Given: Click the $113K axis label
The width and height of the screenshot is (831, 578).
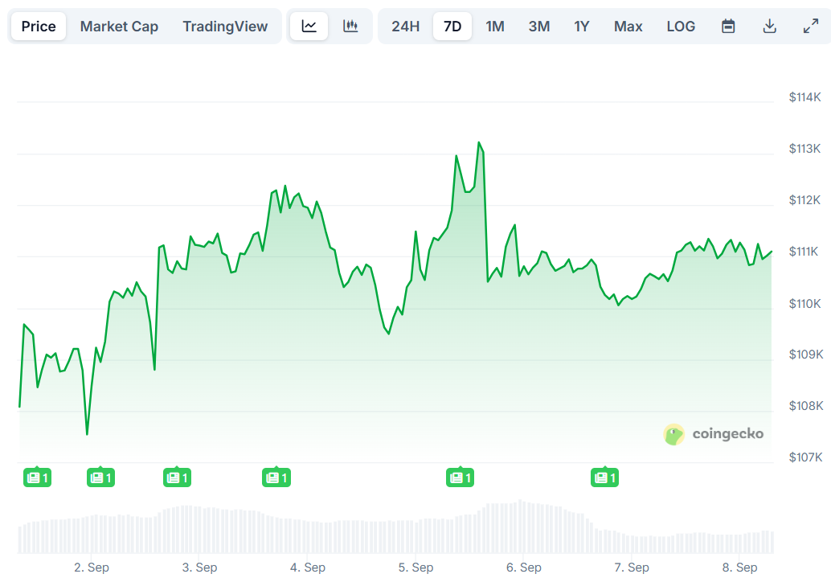Looking at the screenshot, I should [804, 149].
